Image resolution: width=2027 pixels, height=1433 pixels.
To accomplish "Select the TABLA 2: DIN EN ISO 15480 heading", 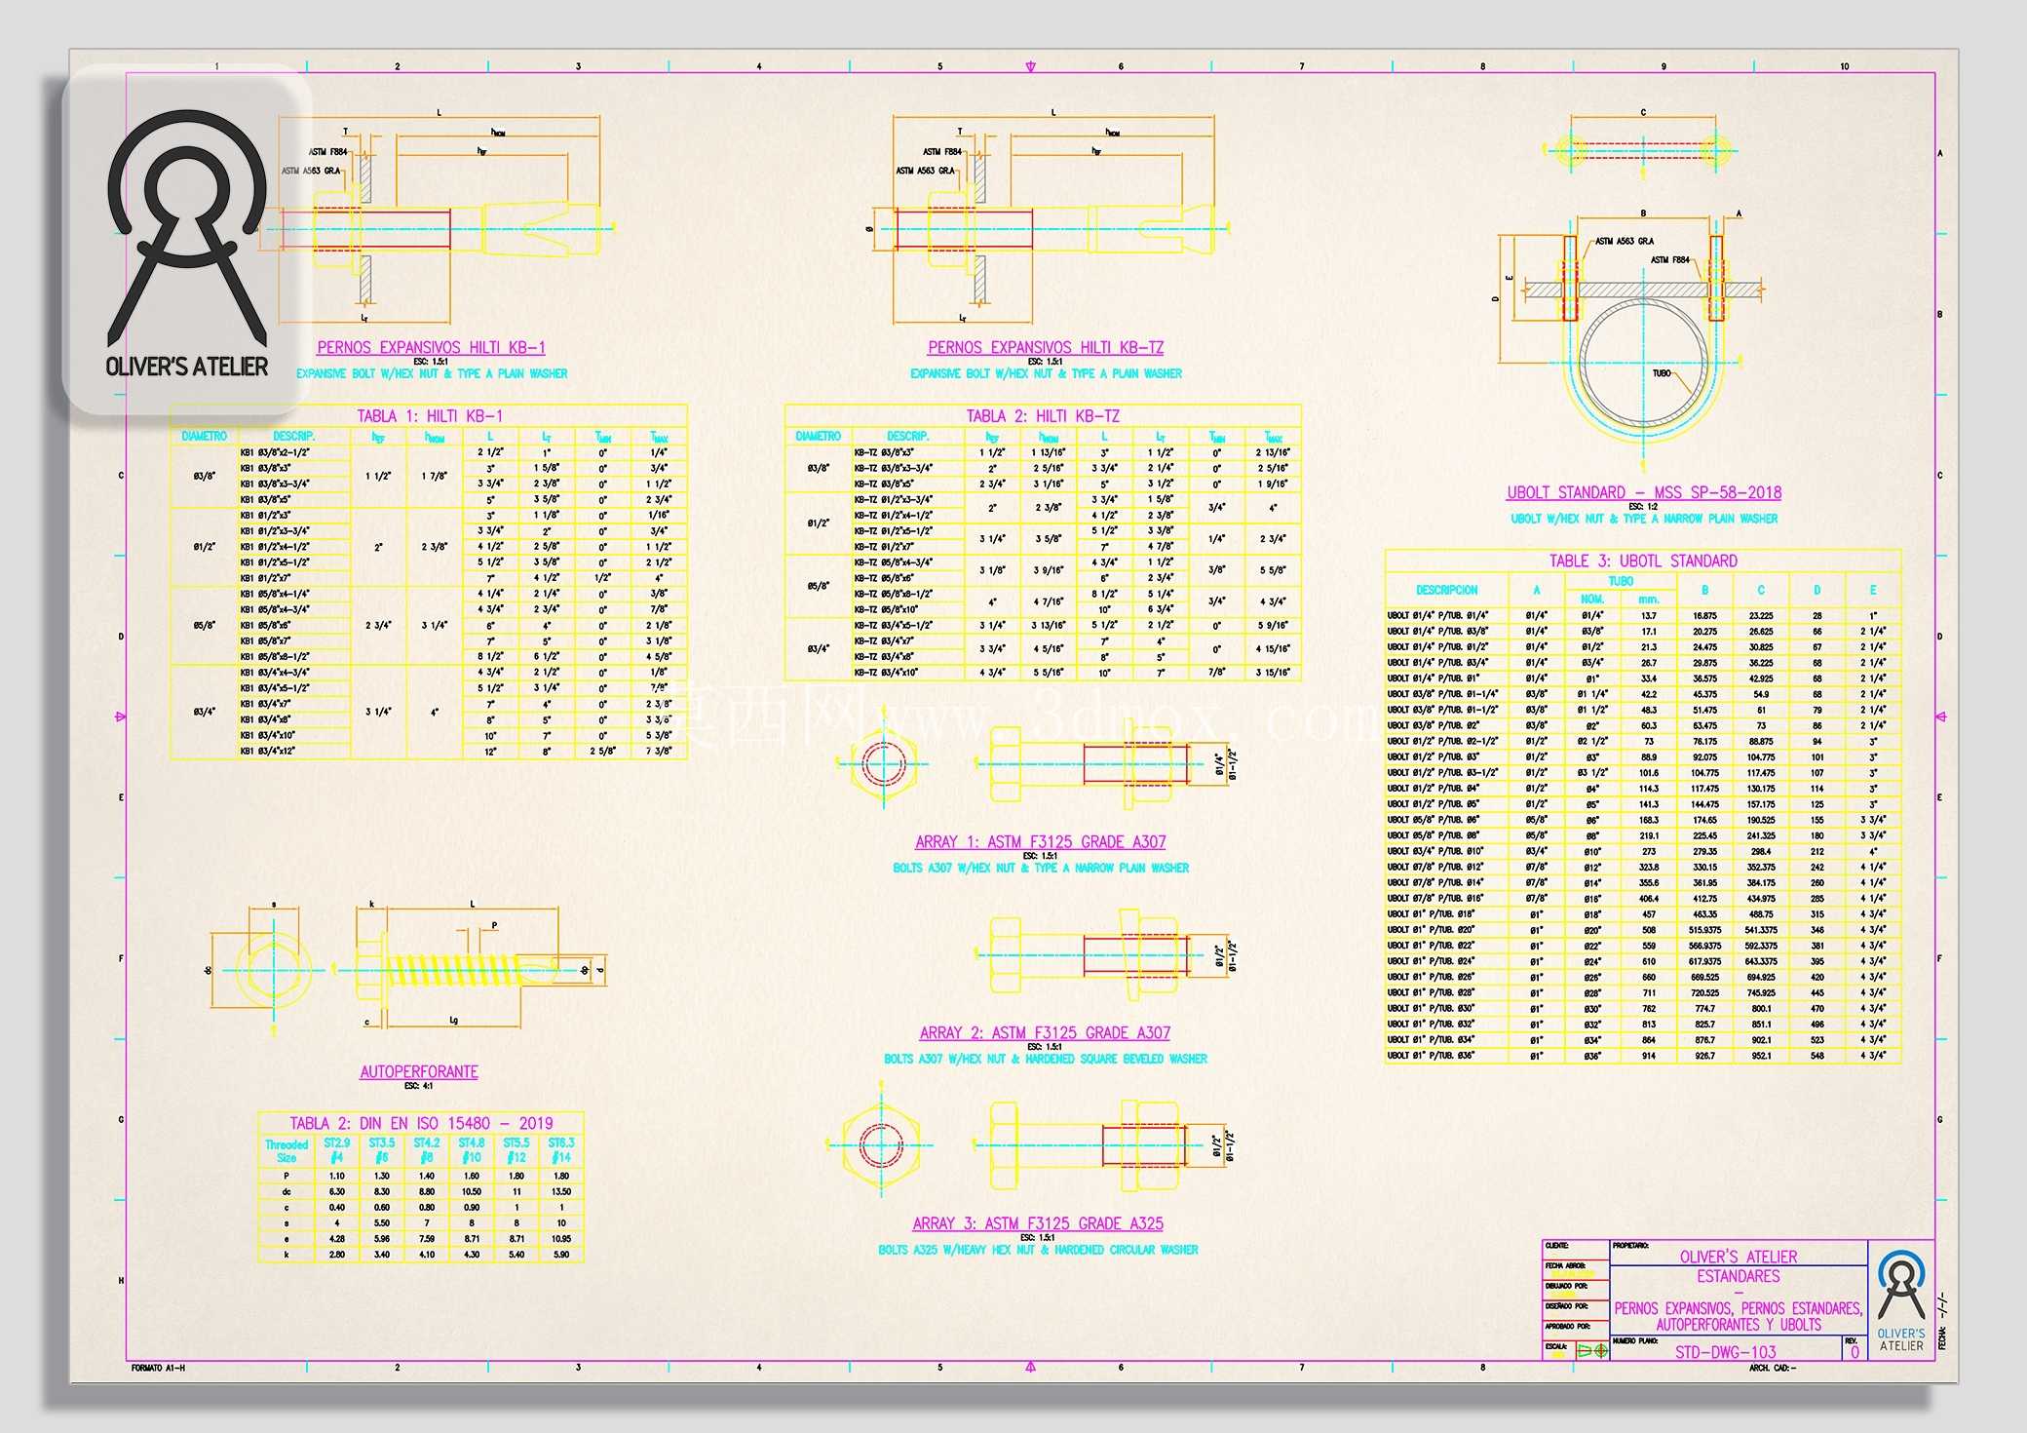I will coord(421,1123).
